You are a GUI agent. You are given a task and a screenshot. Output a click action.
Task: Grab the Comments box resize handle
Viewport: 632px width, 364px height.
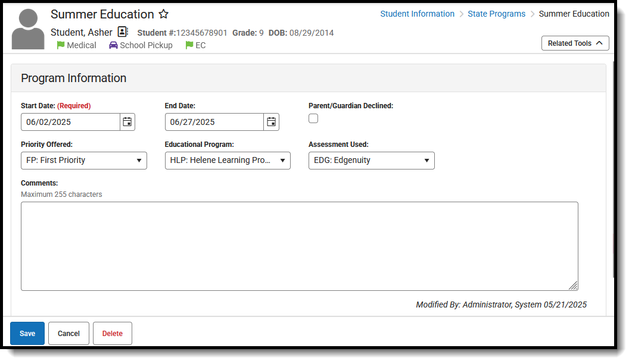click(x=573, y=285)
